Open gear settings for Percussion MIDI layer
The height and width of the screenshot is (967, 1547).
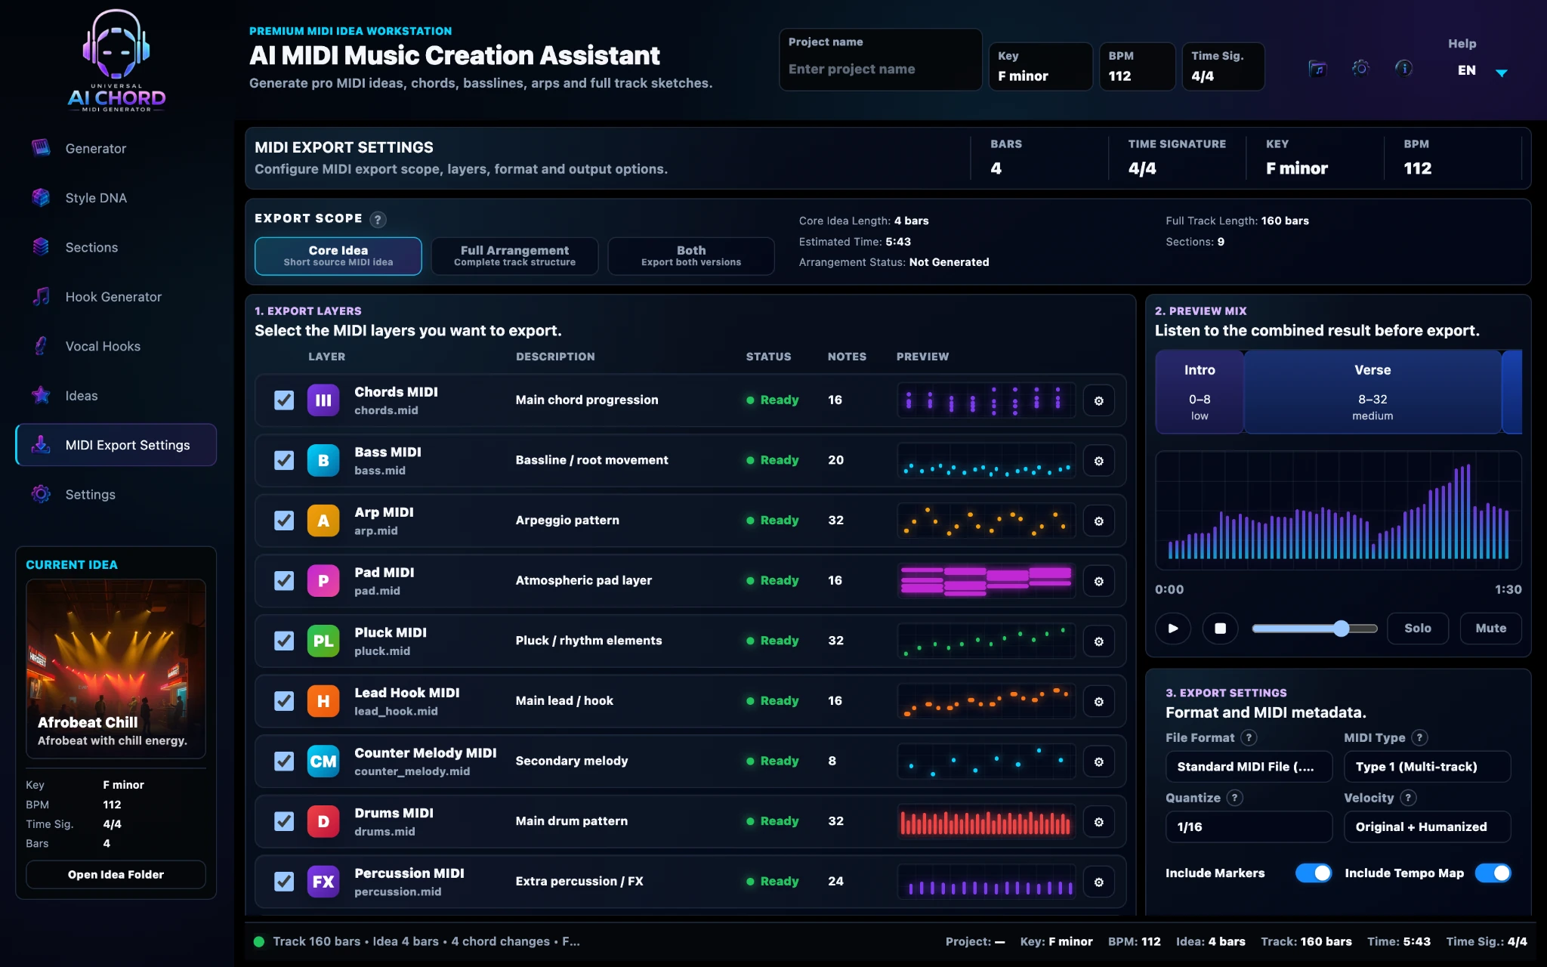click(1098, 882)
